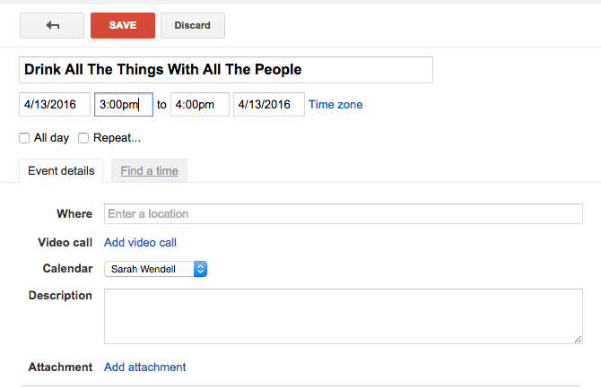Discard the event changes
601x389 pixels.
(x=192, y=26)
